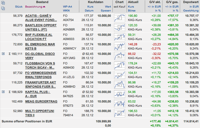The width and height of the screenshot is (200, 128).
Task: Sort by Börse column header
Action: pyautogui.click(x=132, y=11)
